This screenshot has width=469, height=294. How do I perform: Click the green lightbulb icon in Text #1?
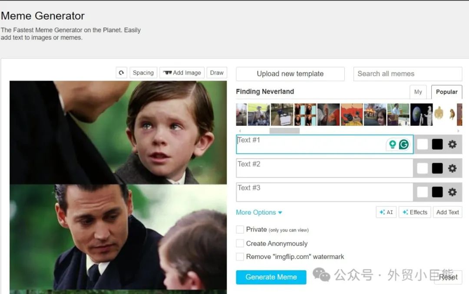tap(393, 144)
